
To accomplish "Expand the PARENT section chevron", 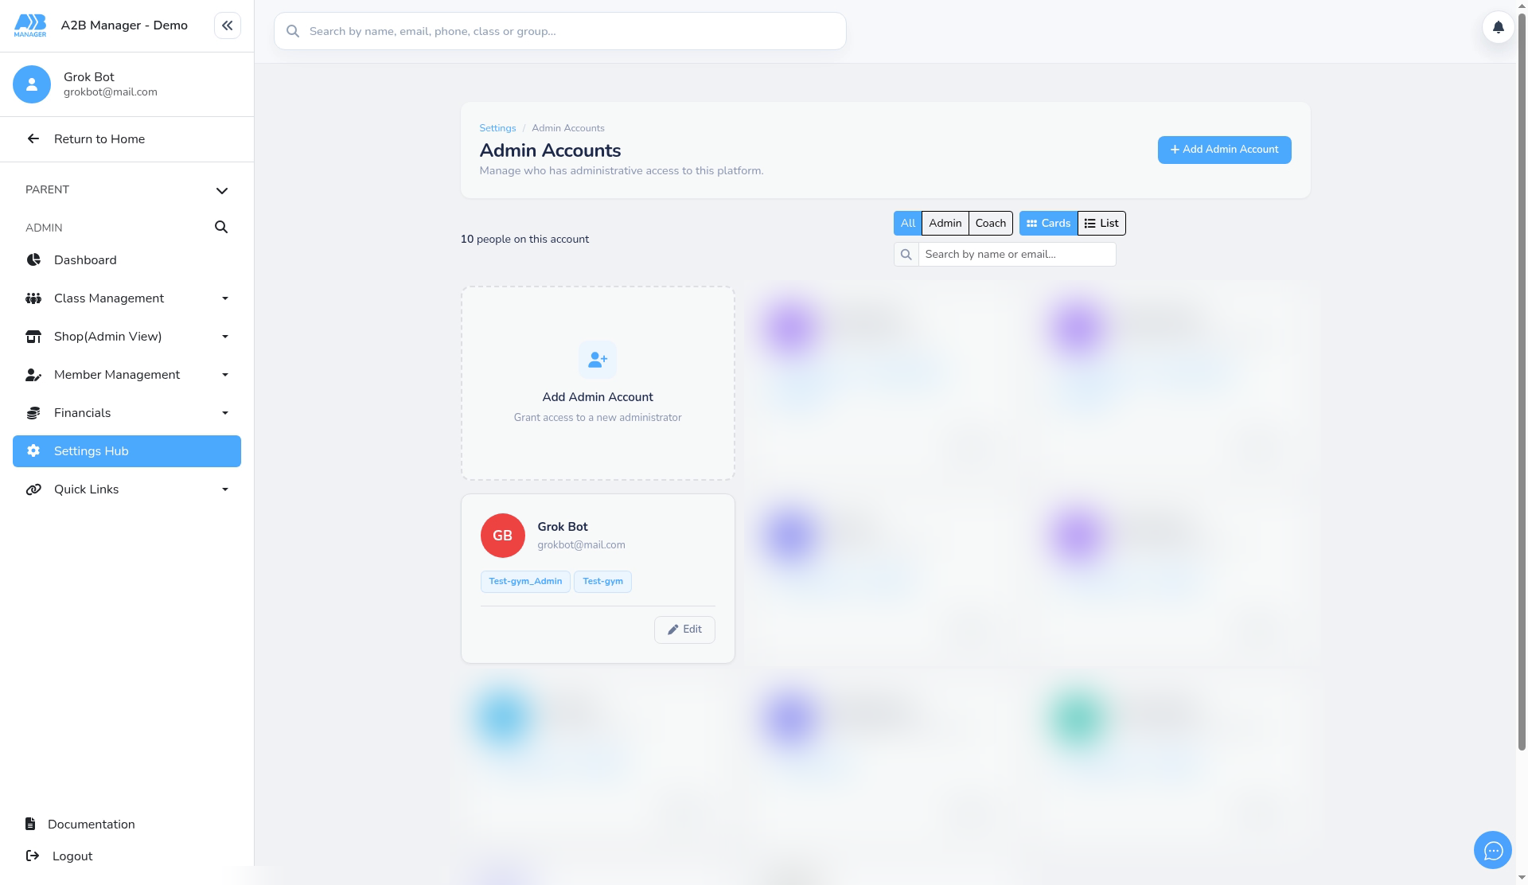I will pyautogui.click(x=222, y=191).
